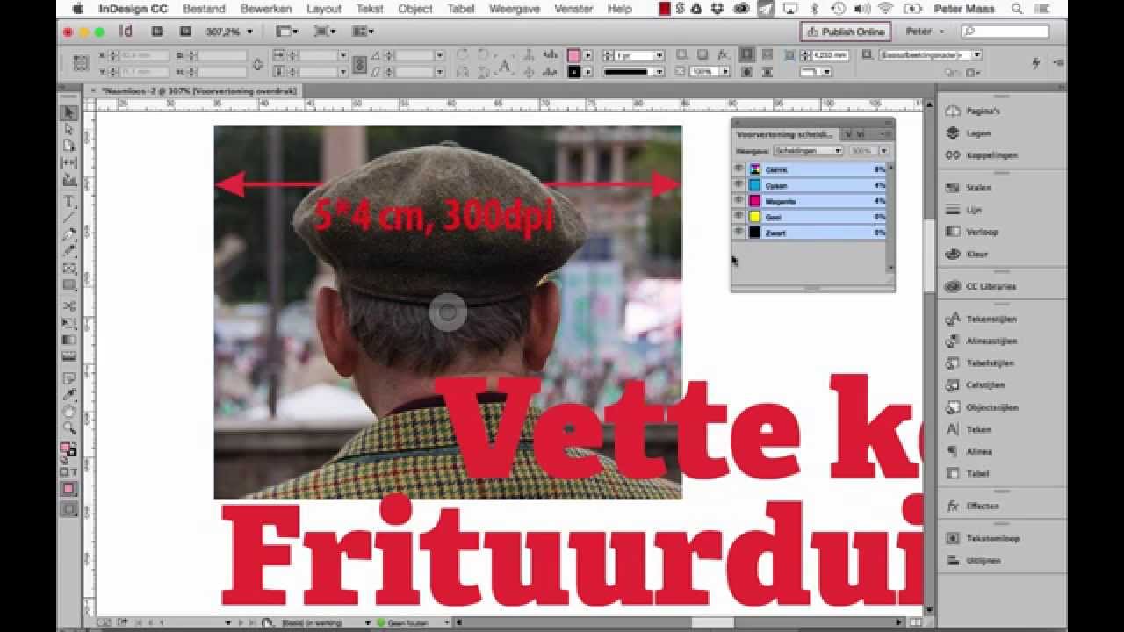Image resolution: width=1124 pixels, height=632 pixels.
Task: Open the Pagina's panel
Action: click(972, 111)
